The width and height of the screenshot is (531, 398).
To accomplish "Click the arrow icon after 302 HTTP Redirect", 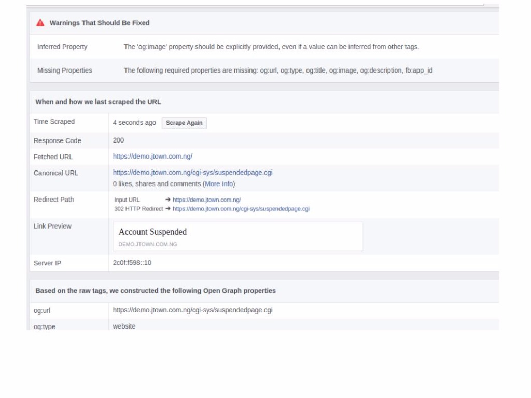I will [168, 209].
